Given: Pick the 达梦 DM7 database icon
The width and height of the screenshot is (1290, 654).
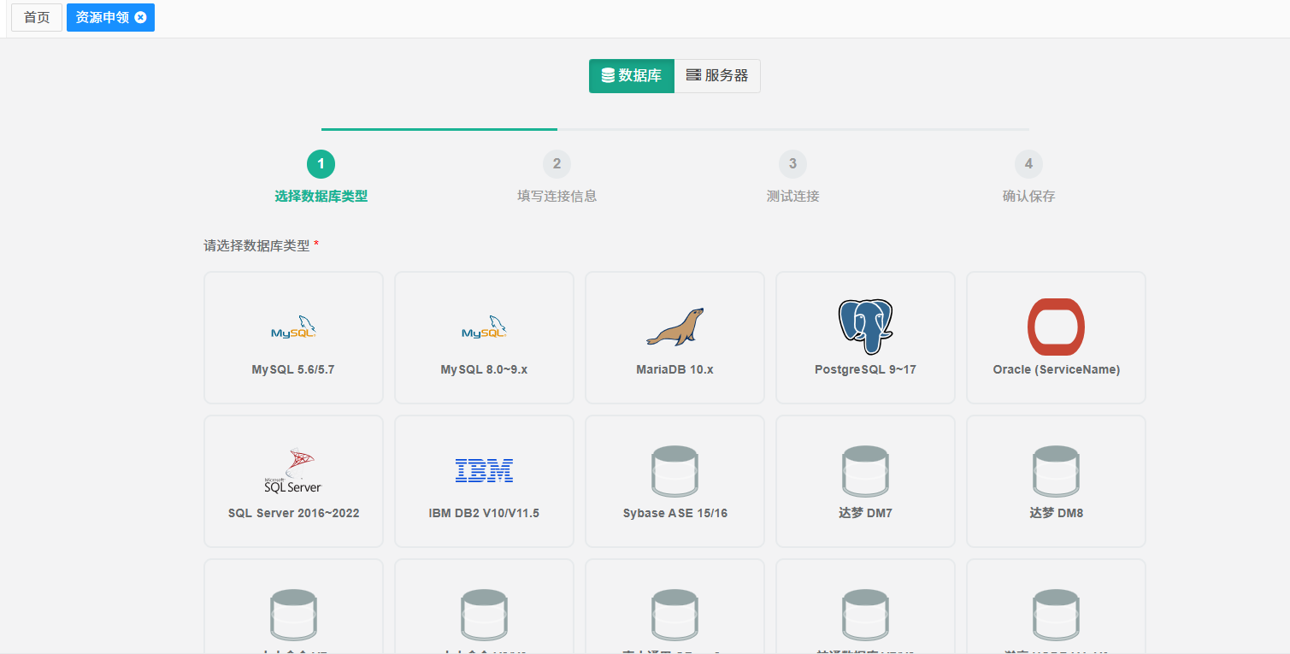Looking at the screenshot, I should coord(865,471).
